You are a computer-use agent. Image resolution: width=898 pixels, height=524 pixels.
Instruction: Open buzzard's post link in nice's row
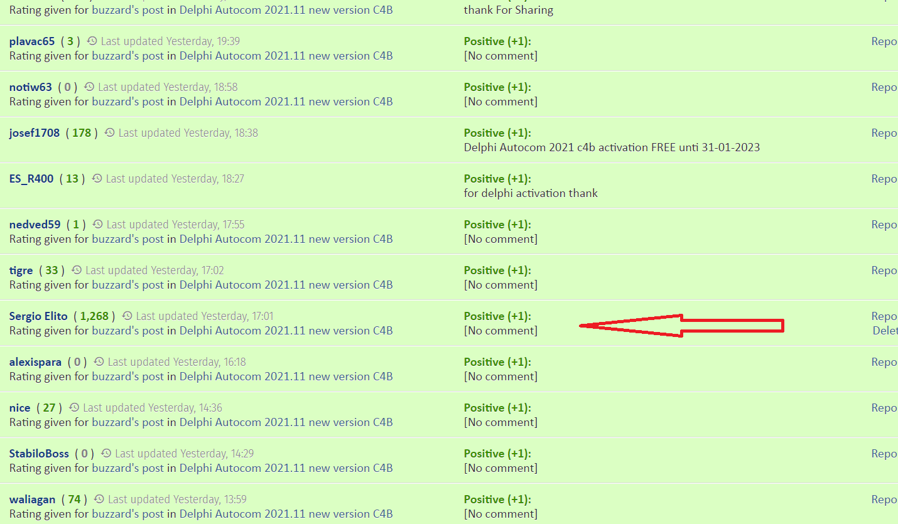[128, 422]
